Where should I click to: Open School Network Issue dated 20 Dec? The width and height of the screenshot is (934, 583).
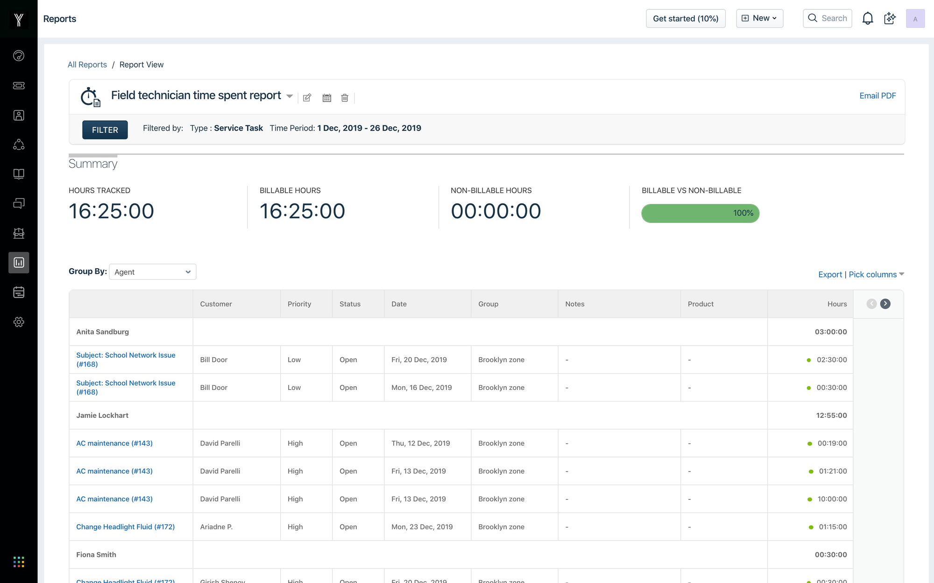126,360
